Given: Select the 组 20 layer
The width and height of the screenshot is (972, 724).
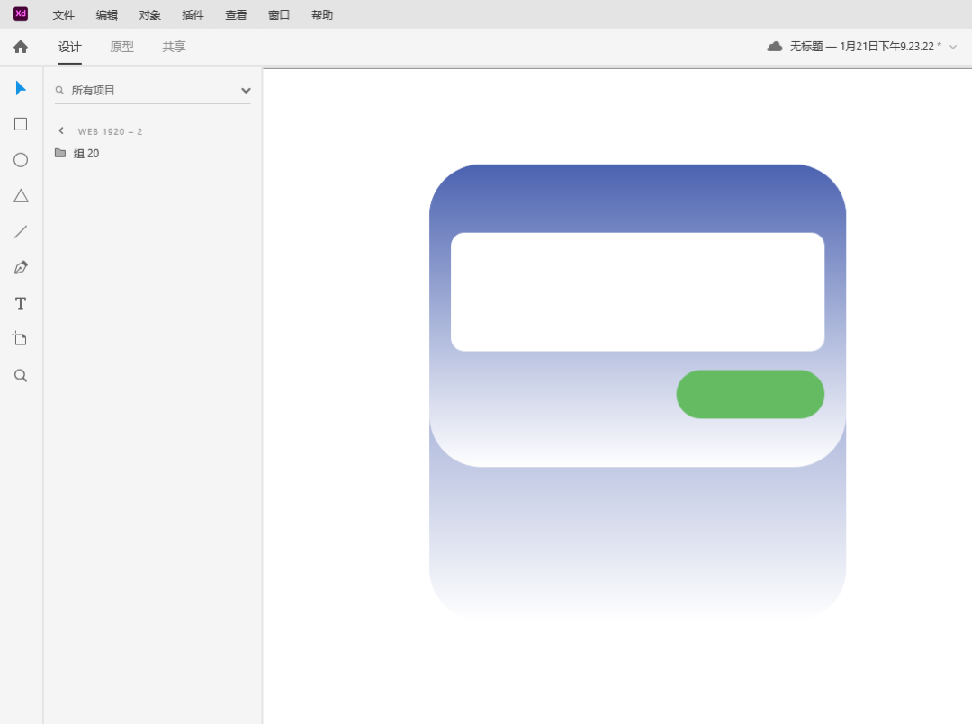Looking at the screenshot, I should coord(86,154).
